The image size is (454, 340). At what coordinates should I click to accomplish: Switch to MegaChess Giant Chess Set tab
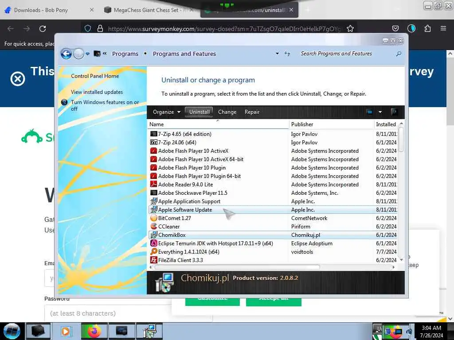148,10
